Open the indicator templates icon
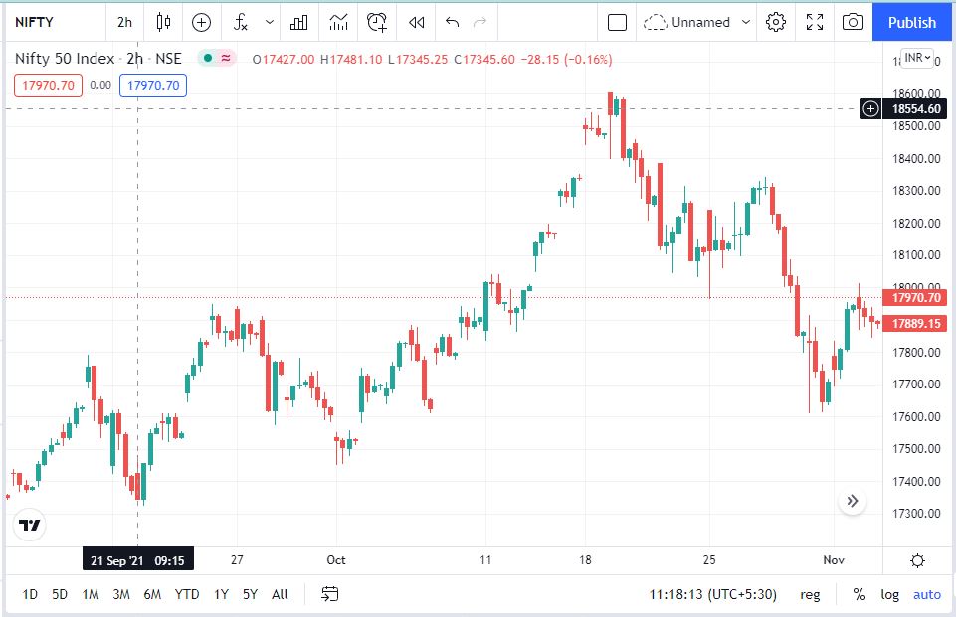956x617 pixels. (x=338, y=23)
